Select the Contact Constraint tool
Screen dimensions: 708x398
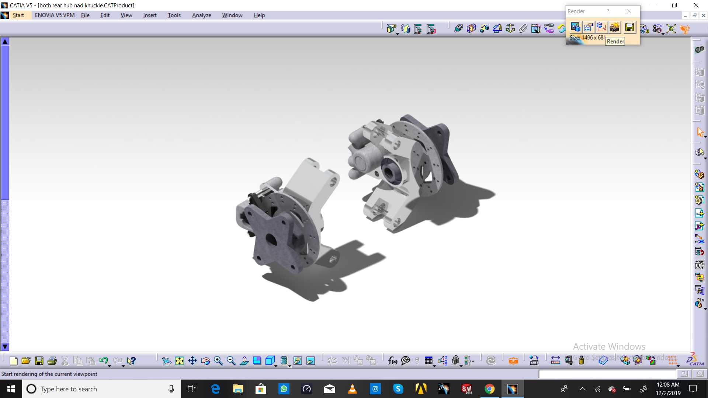471,28
